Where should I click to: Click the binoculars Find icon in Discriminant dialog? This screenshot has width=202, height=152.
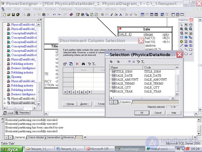click(x=83, y=64)
